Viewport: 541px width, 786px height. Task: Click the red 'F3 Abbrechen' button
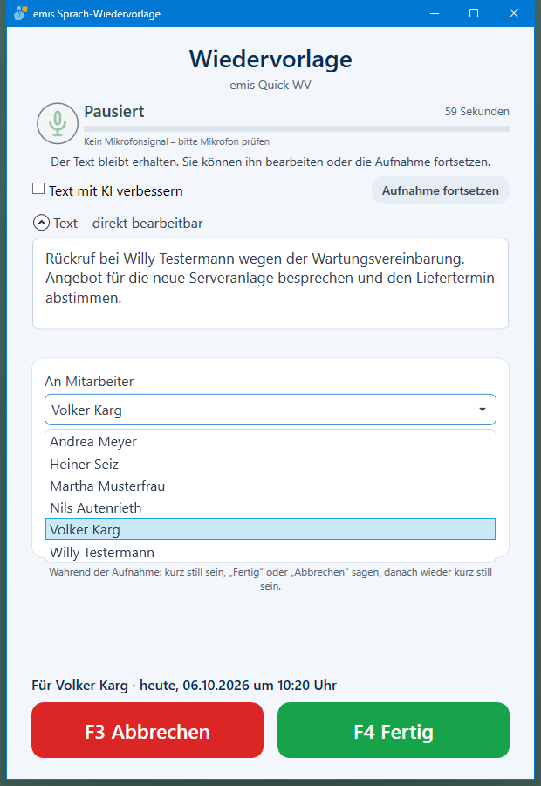click(x=147, y=730)
